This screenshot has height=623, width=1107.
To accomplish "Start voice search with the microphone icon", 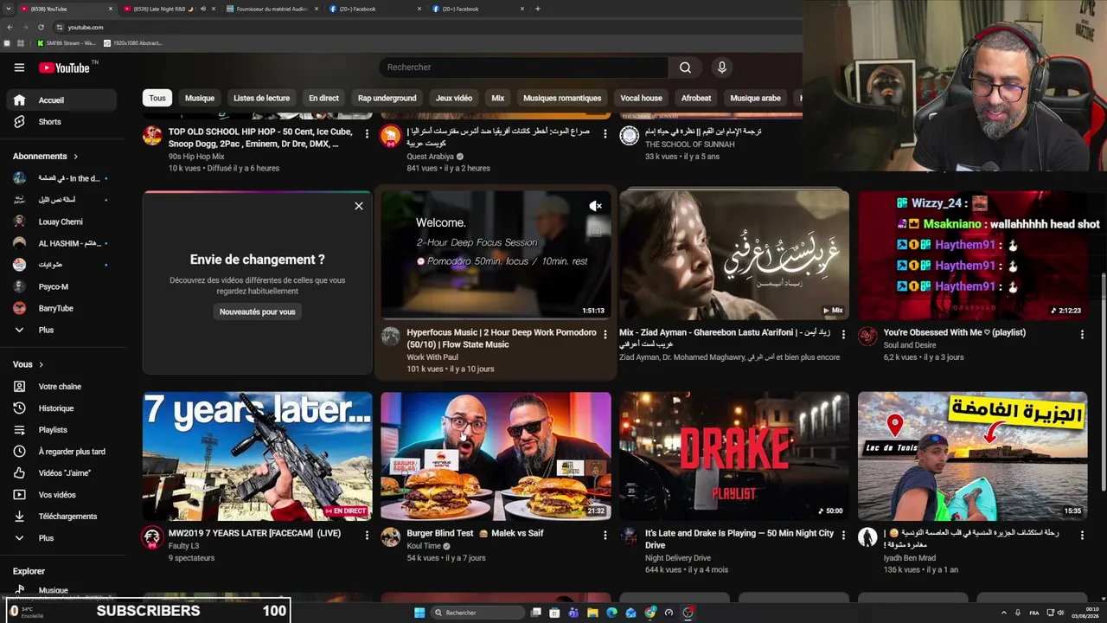I will tap(722, 67).
